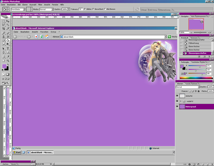Image resolution: width=214 pixels, height=166 pixels.
Task: Select the Healing Brush tool
Action: click(3, 33)
